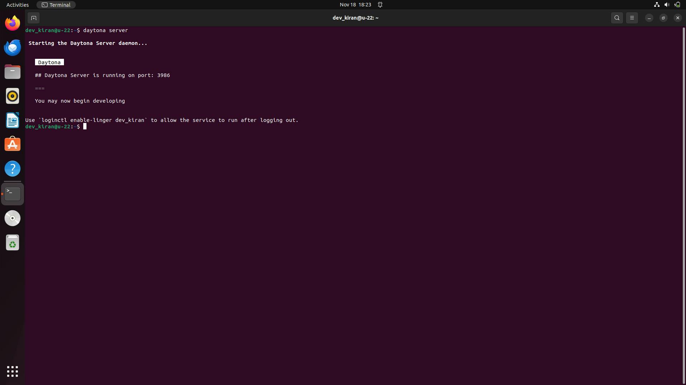Image resolution: width=686 pixels, height=385 pixels.
Task: Close the terminal window
Action: (677, 18)
